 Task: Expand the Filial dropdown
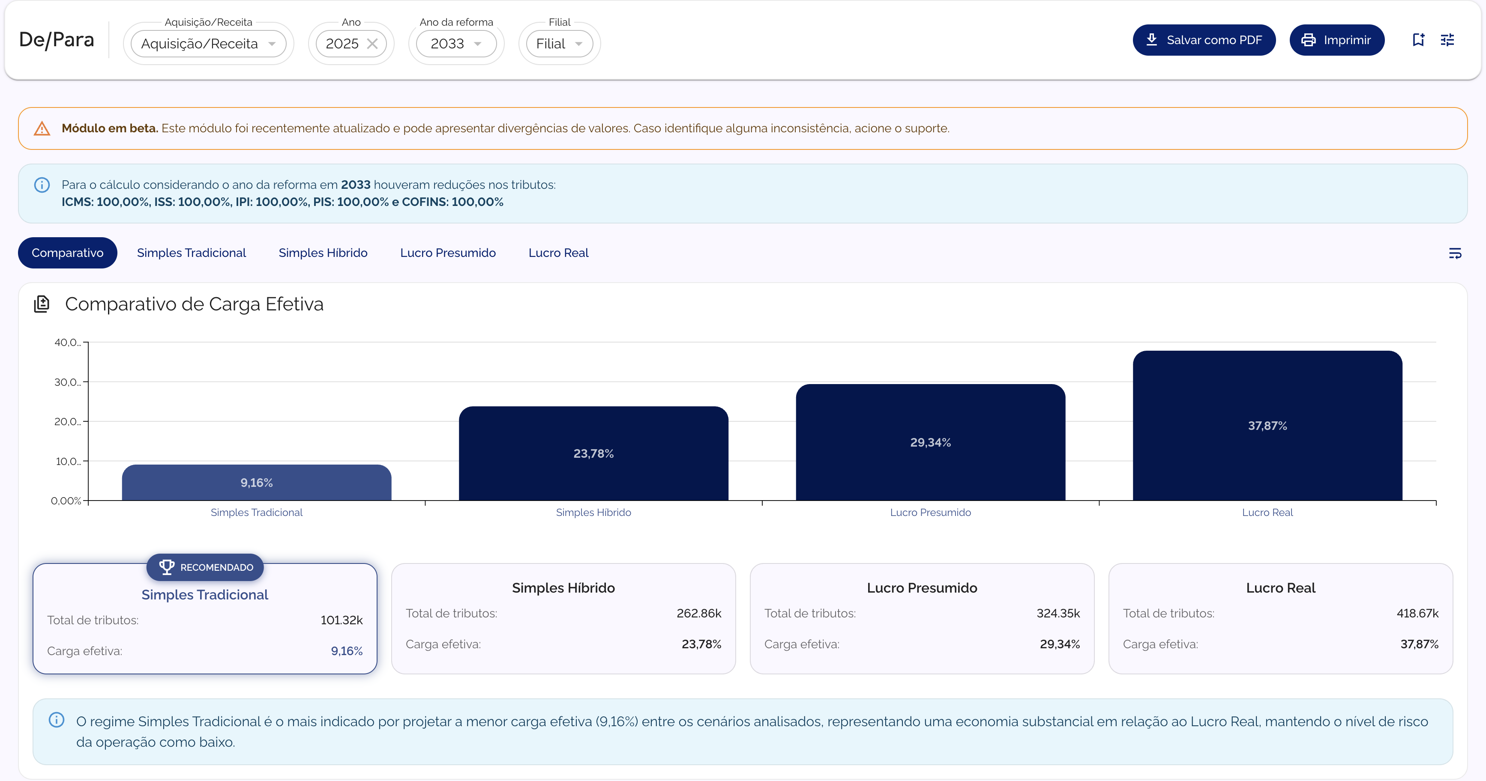559,44
